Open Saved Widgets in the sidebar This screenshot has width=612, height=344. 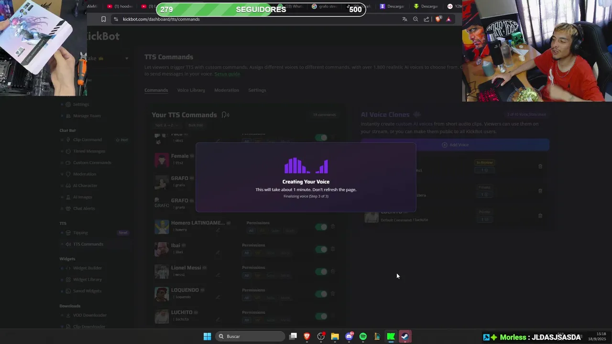[x=87, y=291]
